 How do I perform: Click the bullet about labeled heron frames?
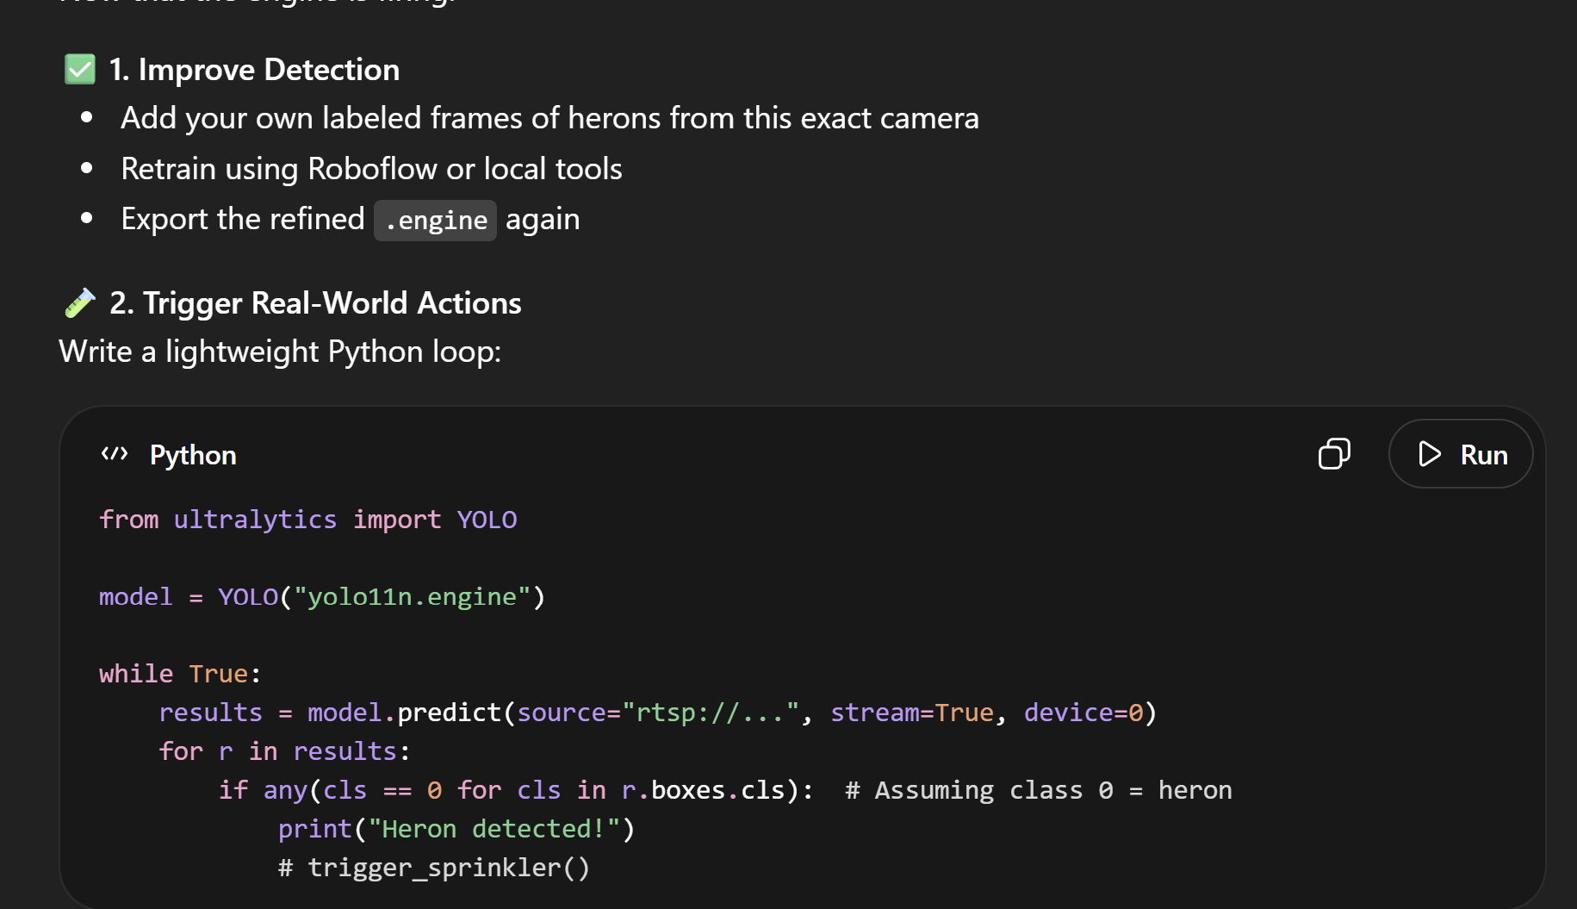click(x=549, y=118)
